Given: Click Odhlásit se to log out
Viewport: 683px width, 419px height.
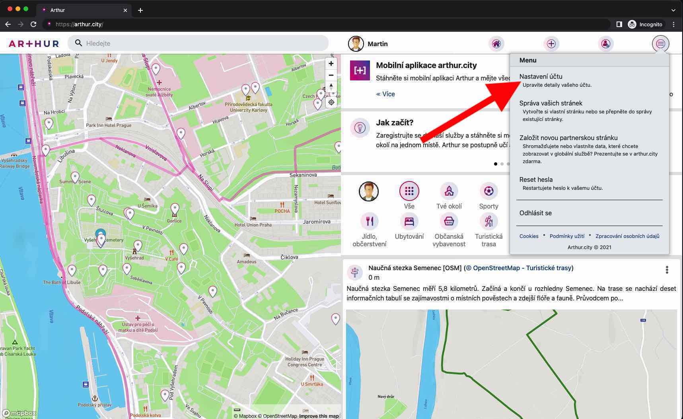Looking at the screenshot, I should 535,213.
